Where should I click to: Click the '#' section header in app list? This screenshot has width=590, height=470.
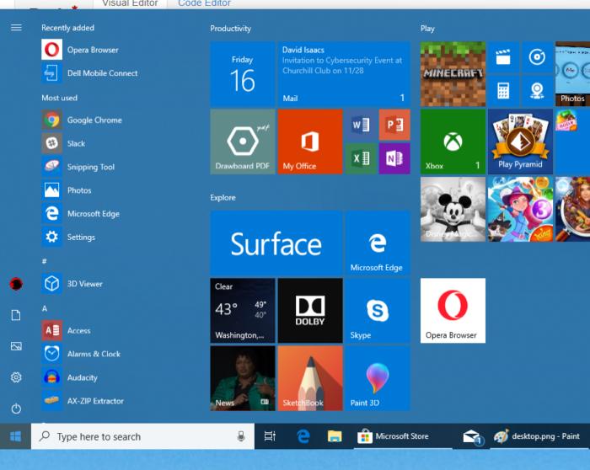pyautogui.click(x=45, y=262)
